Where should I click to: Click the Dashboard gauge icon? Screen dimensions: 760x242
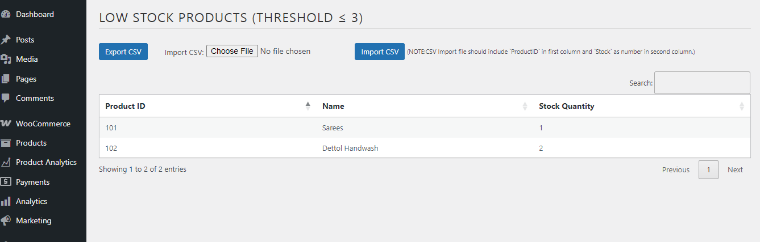point(6,14)
